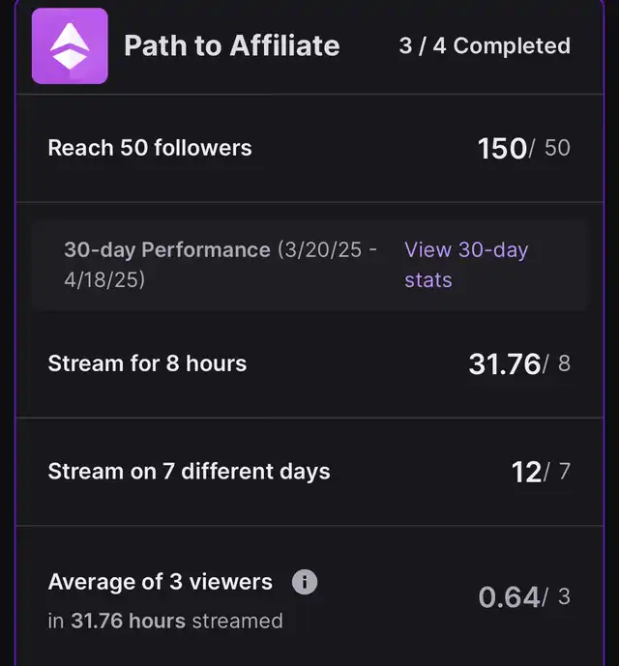Click the 0.64 average viewers value
The width and height of the screenshot is (619, 666).
pos(509,597)
